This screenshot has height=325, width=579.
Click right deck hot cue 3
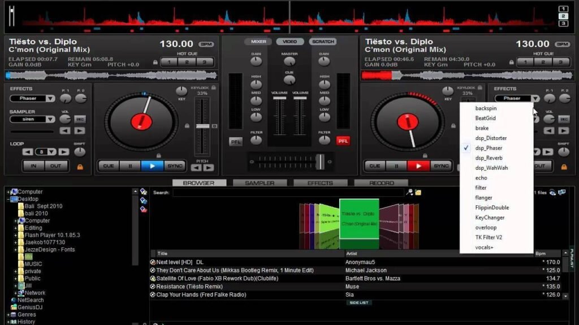(x=561, y=62)
